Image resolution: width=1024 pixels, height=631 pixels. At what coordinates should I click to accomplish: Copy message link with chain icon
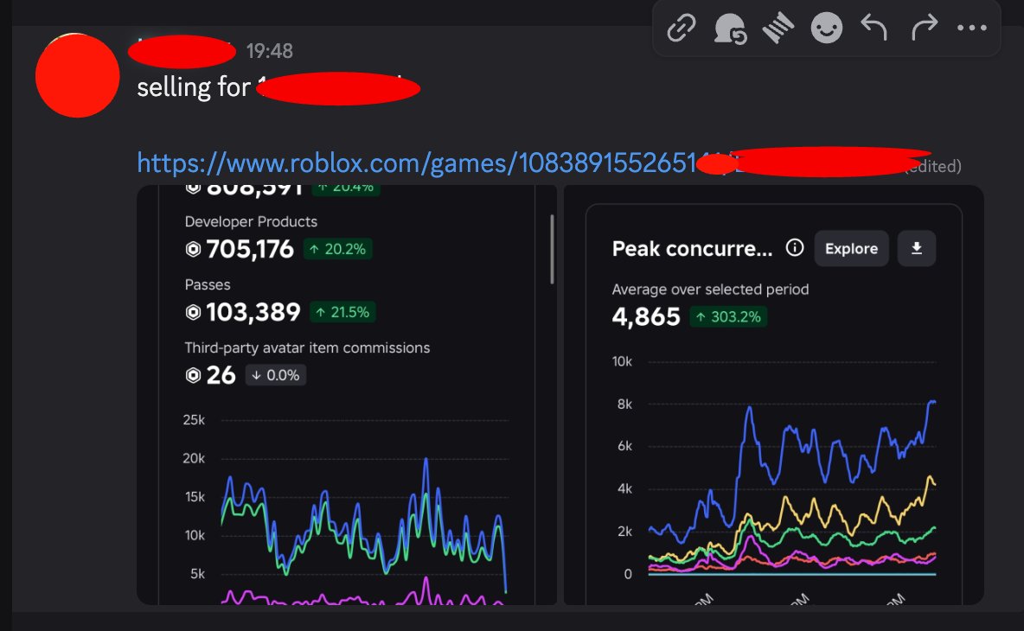[x=682, y=28]
